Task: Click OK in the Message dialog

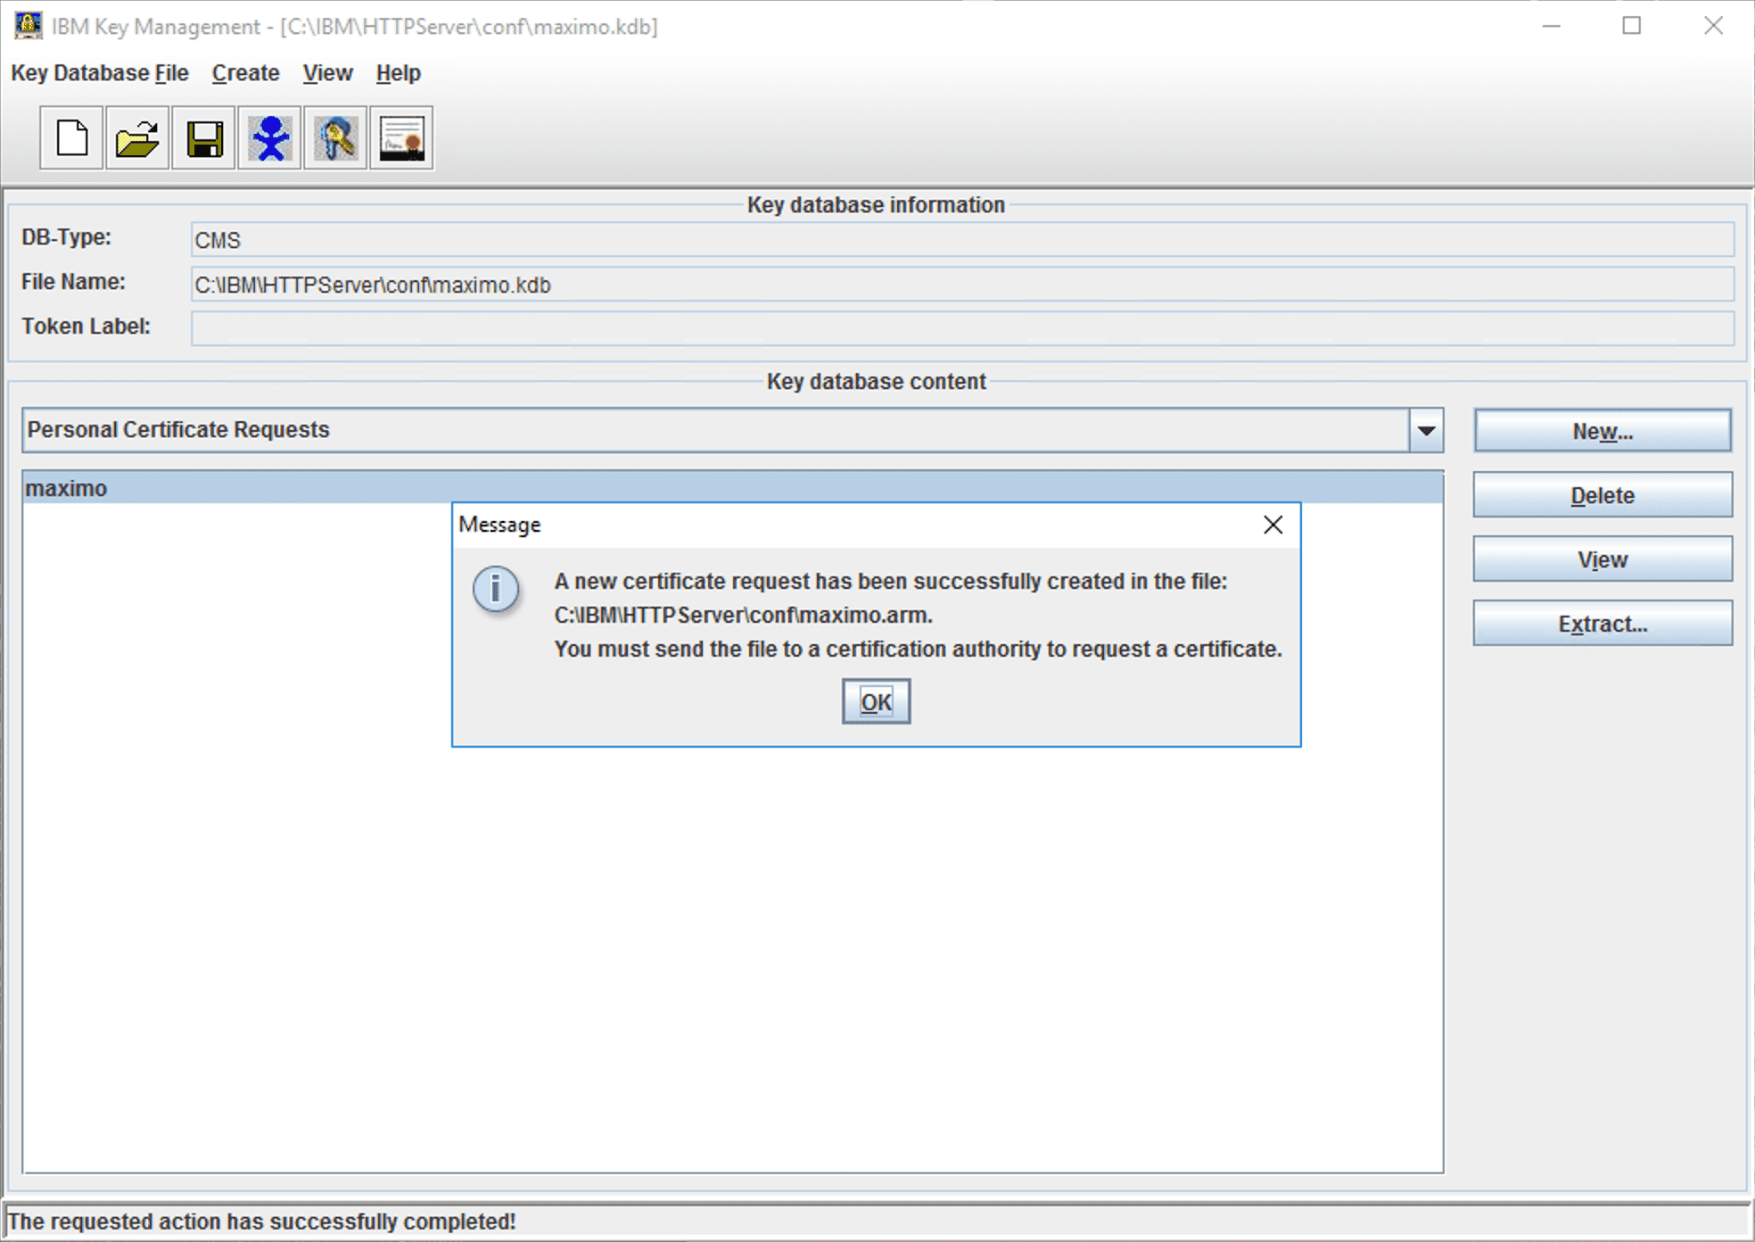Action: click(x=876, y=701)
